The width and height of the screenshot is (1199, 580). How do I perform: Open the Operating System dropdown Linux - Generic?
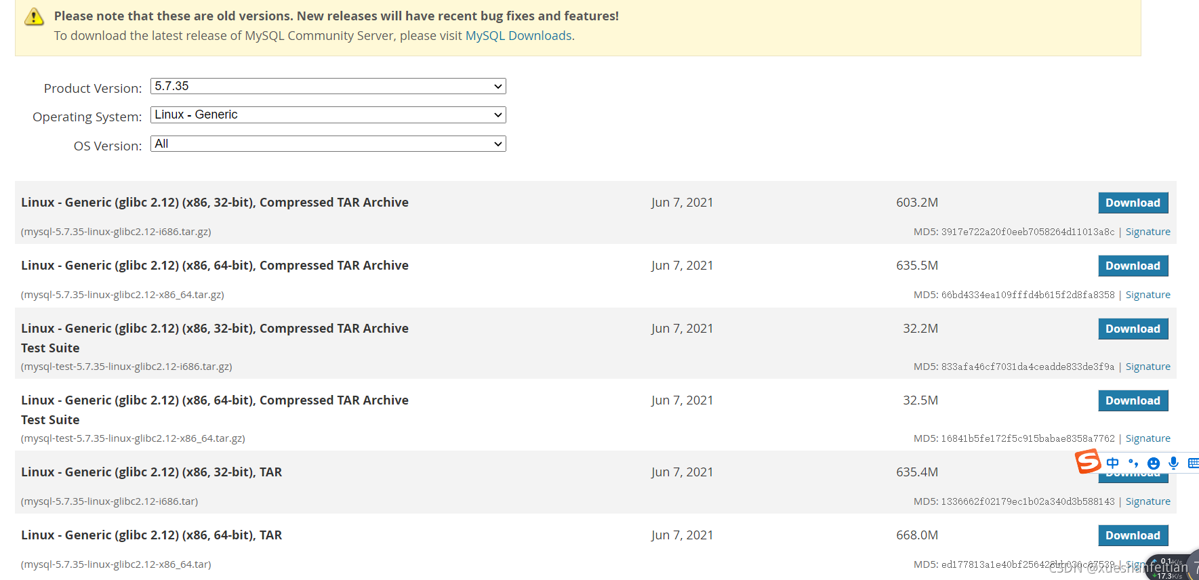tap(328, 115)
